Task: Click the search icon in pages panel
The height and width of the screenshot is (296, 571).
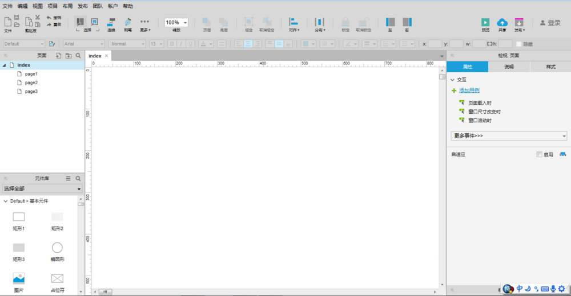Action: 78,56
